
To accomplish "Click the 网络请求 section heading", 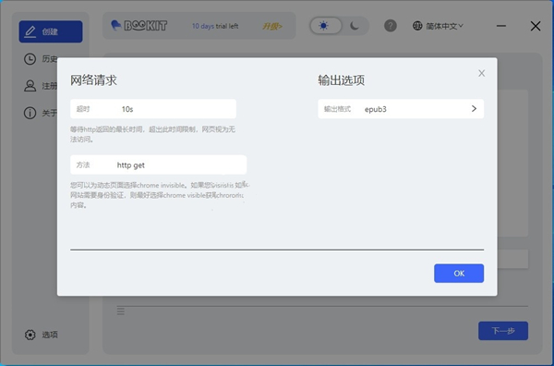I will click(93, 80).
